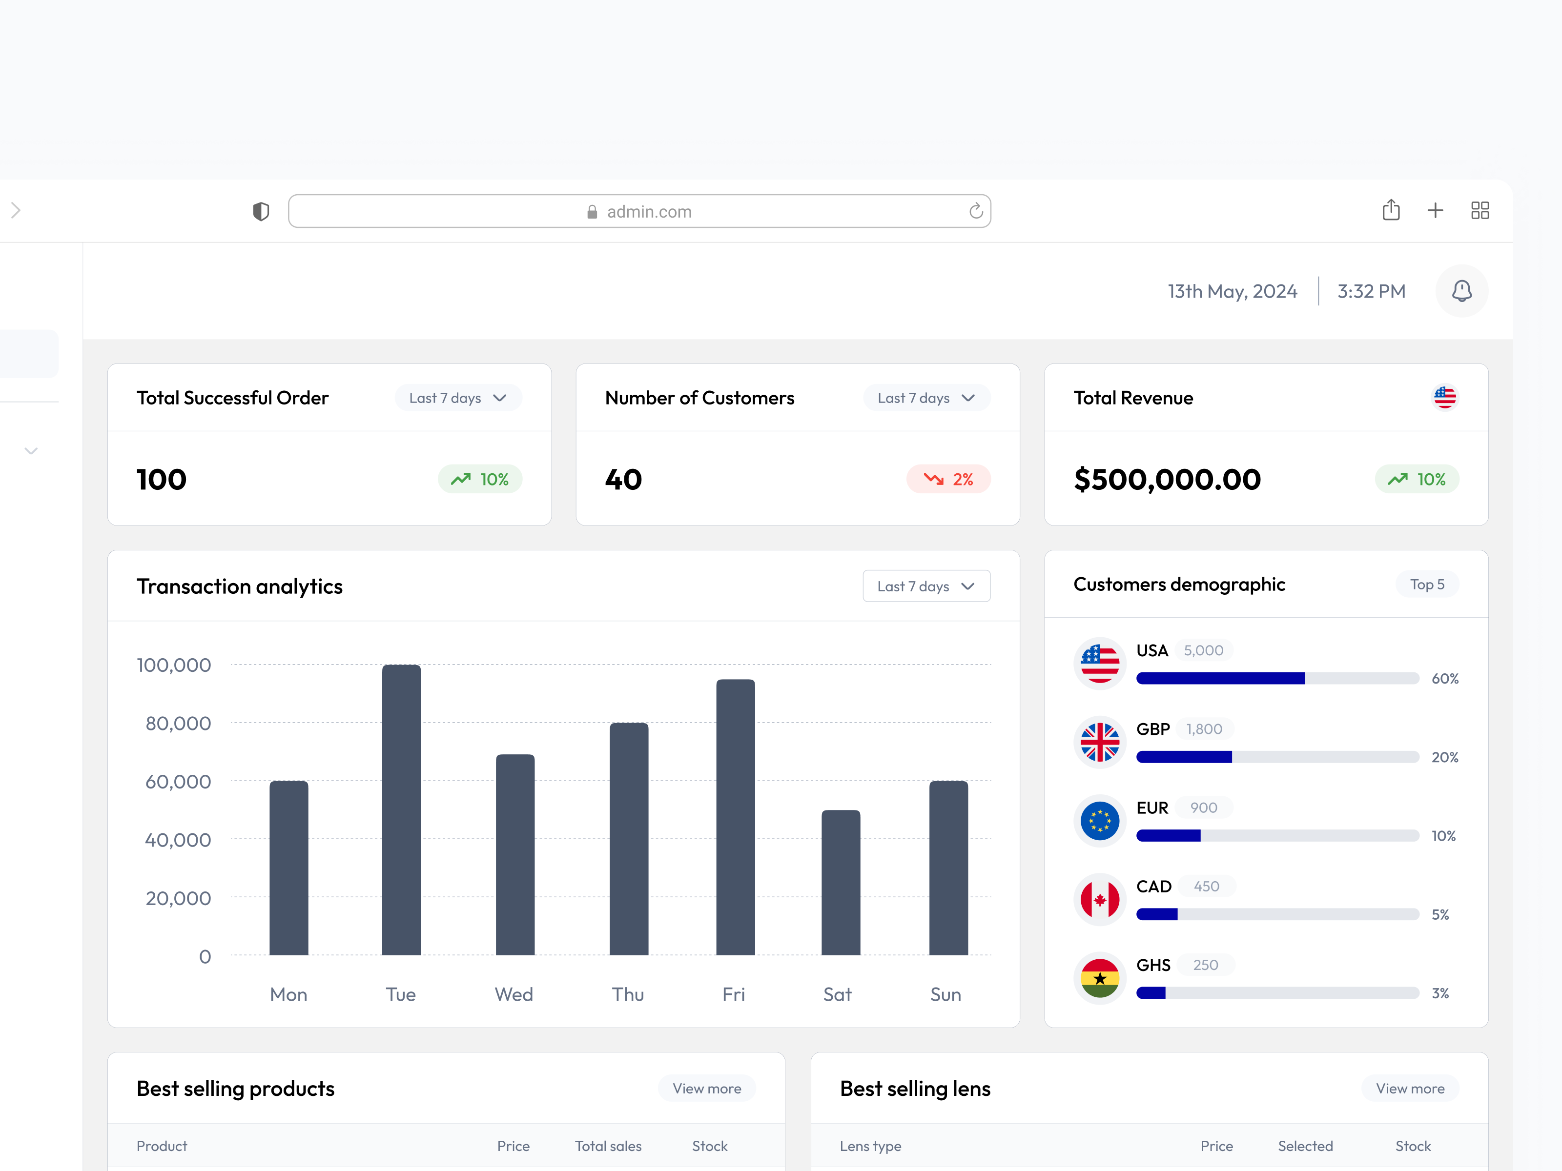Click View more on Best selling lens
This screenshot has height=1171, width=1562.
click(x=1410, y=1088)
